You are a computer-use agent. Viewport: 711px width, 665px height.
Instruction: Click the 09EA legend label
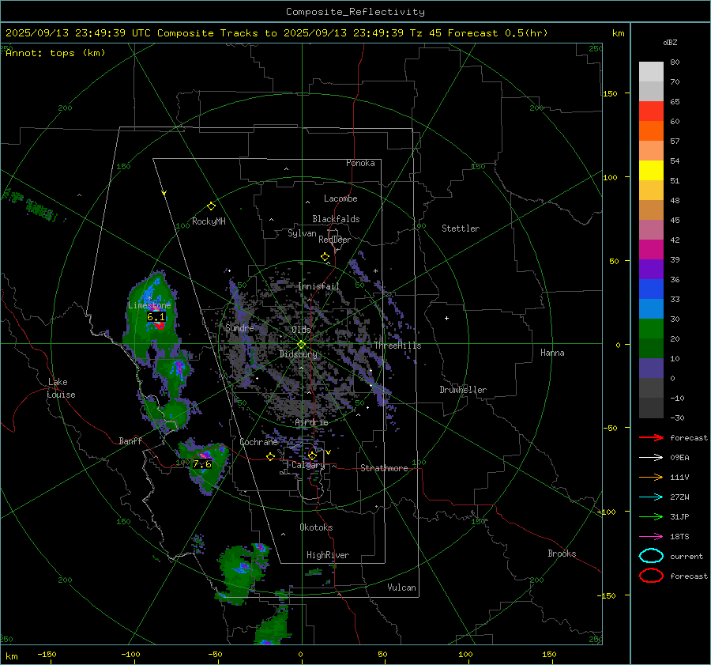(679, 458)
